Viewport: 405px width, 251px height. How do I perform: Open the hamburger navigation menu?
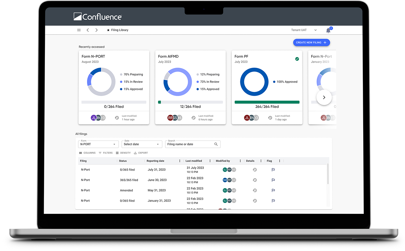point(79,30)
